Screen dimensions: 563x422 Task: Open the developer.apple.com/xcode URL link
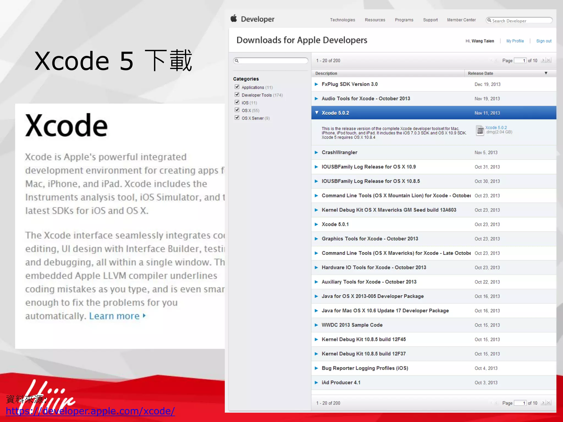coord(90,411)
